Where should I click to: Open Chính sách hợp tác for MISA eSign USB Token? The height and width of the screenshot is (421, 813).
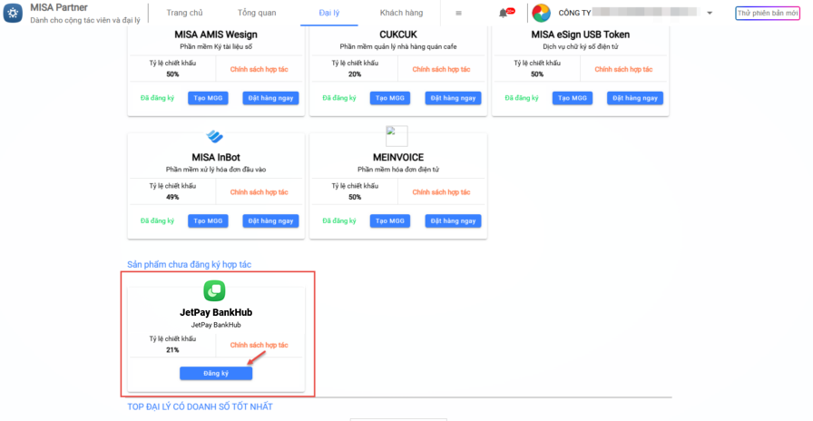point(623,70)
